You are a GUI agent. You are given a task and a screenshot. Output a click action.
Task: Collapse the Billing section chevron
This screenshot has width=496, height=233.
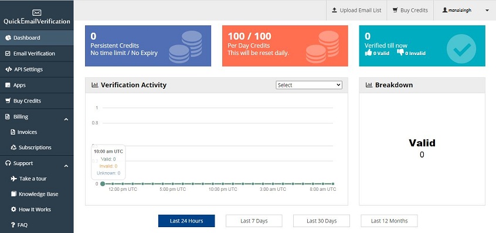66,119
